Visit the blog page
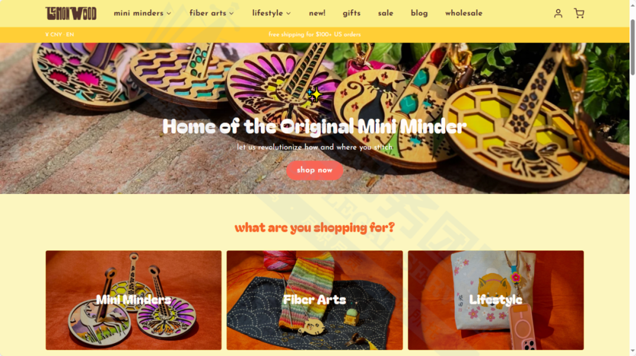 pos(419,14)
